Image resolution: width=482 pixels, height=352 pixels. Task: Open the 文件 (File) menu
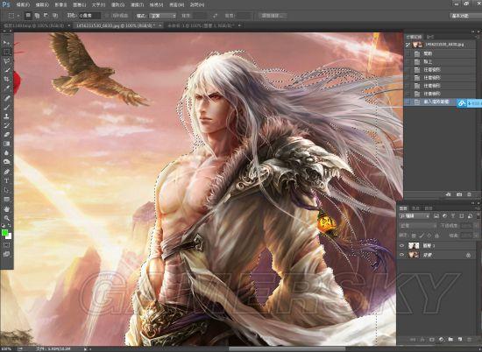click(x=23, y=5)
